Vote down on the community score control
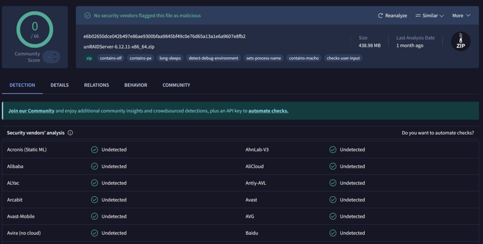The height and width of the screenshot is (244, 483). point(55,59)
